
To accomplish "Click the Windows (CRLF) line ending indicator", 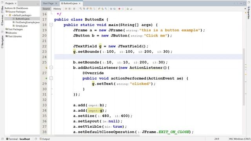I will click(242, 139).
